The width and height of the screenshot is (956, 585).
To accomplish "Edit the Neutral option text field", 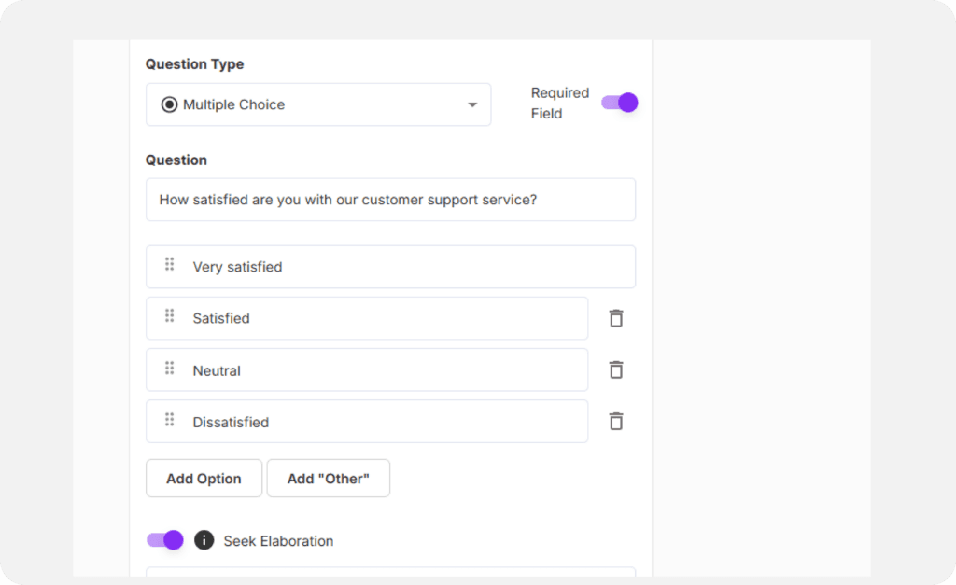I will pyautogui.click(x=383, y=370).
